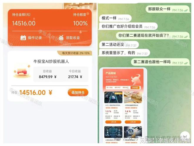Select the highlighted orange tab in 产品商城
The height and width of the screenshot is (146, 194).
point(135,88)
